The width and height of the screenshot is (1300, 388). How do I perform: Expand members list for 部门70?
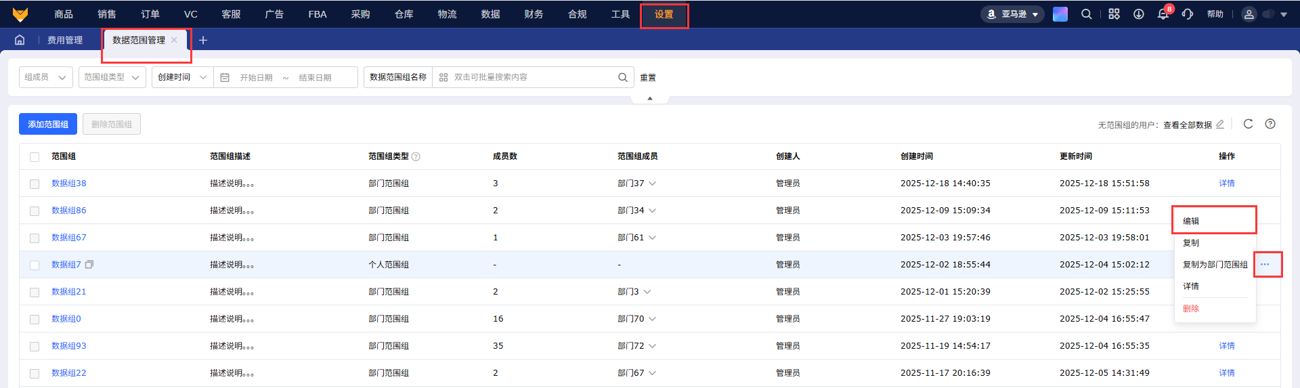652,319
